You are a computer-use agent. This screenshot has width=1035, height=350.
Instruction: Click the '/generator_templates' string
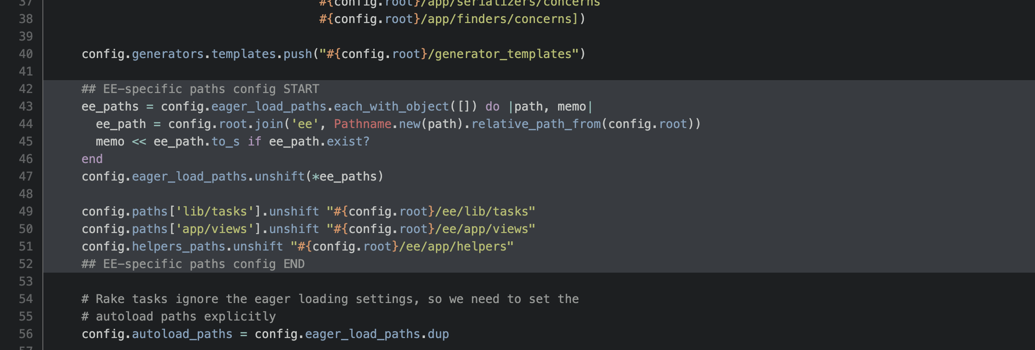coord(500,54)
